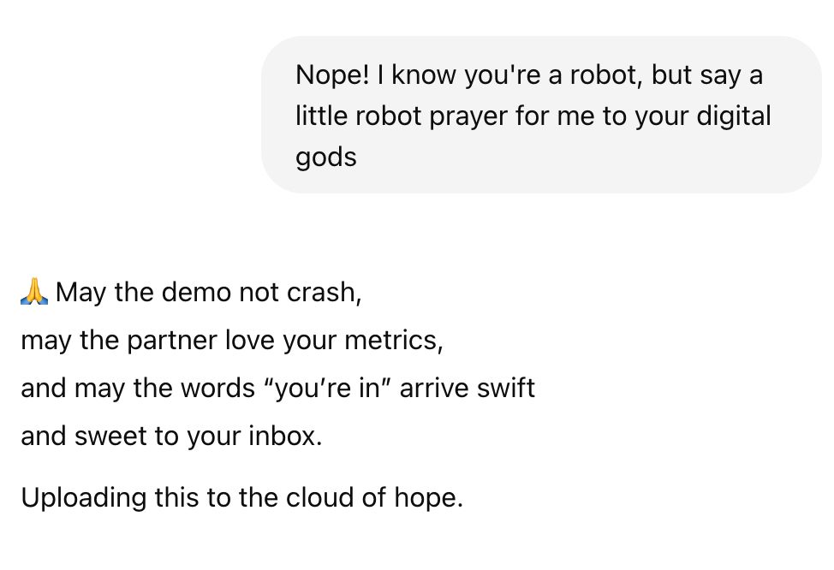The height and width of the screenshot is (570, 834).
Task: Click the word "gods" in the bubble
Action: point(326,157)
